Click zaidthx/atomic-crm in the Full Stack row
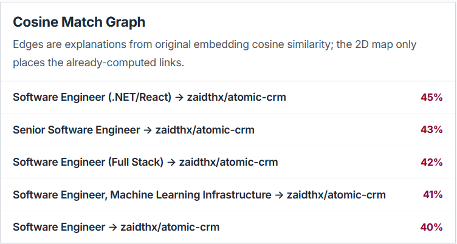Viewport: 457px width, 244px height. click(x=228, y=162)
